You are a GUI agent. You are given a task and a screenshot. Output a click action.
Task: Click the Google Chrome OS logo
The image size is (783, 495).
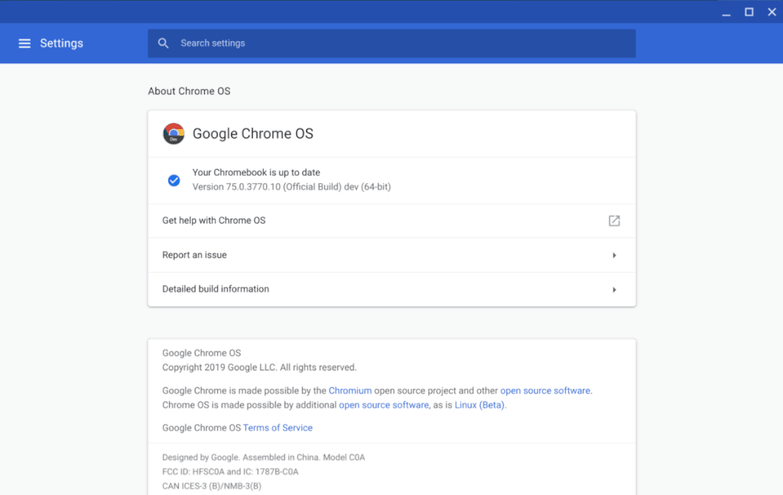point(174,133)
